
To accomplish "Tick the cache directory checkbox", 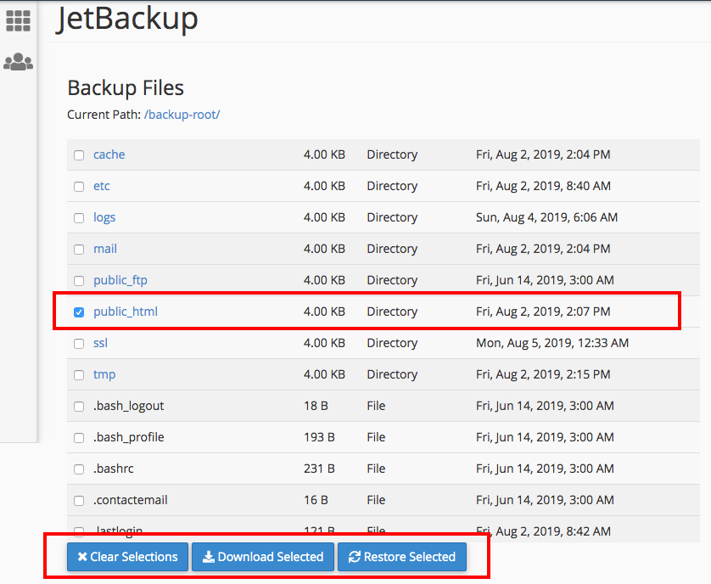I will tap(79, 155).
